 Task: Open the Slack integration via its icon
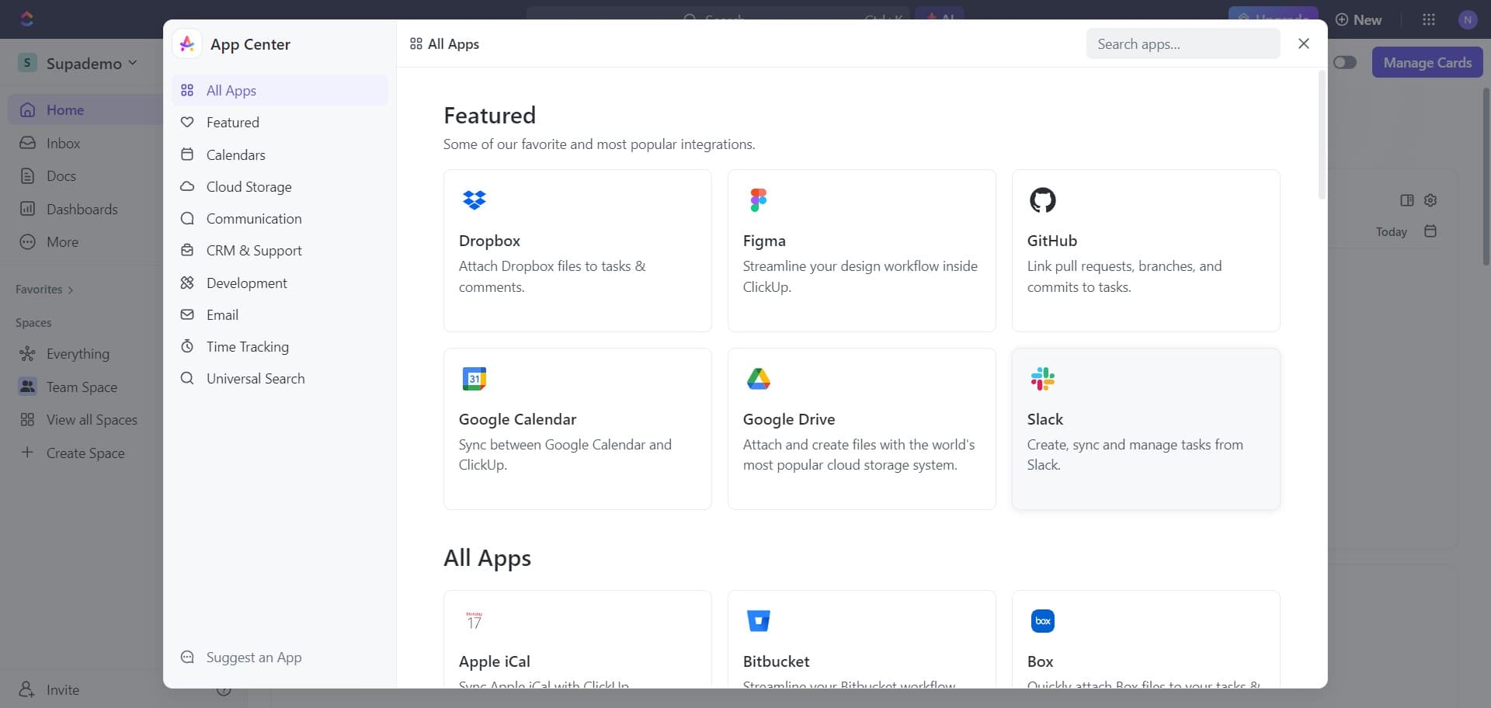point(1043,379)
